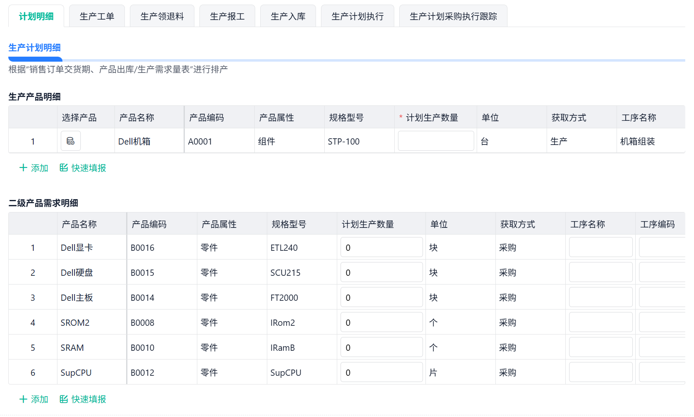This screenshot has height=417, width=694.
Task: Click the quantity field for SupCPU
Action: click(382, 372)
